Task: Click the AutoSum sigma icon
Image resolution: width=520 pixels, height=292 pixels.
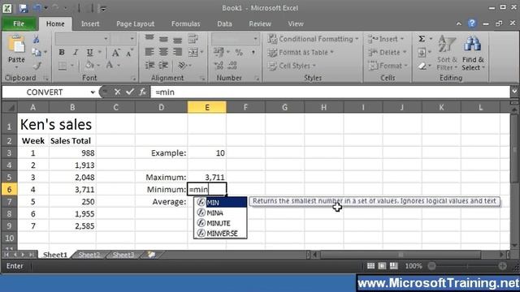Action: point(422,39)
